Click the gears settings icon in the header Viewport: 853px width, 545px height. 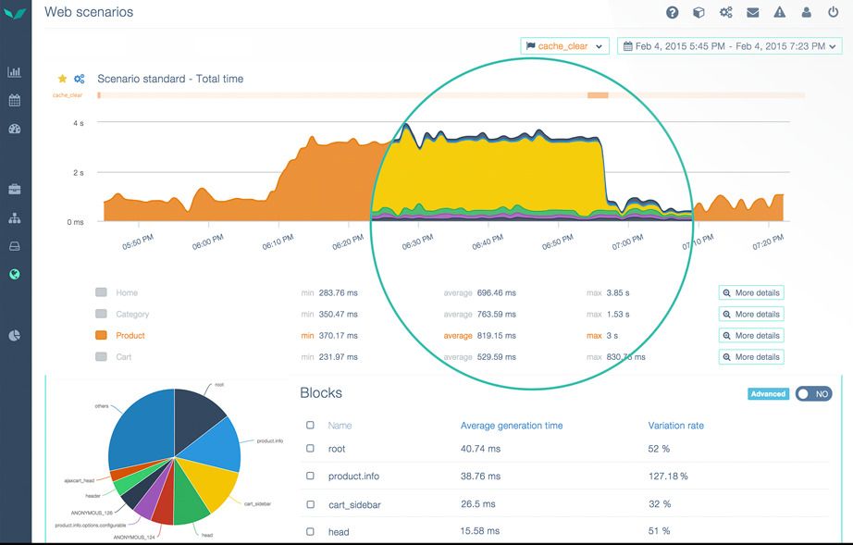tap(725, 12)
